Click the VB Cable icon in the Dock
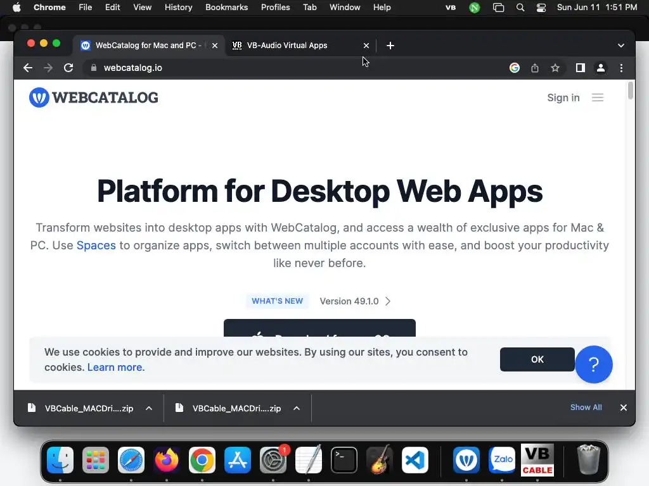This screenshot has width=649, height=486. point(537,460)
